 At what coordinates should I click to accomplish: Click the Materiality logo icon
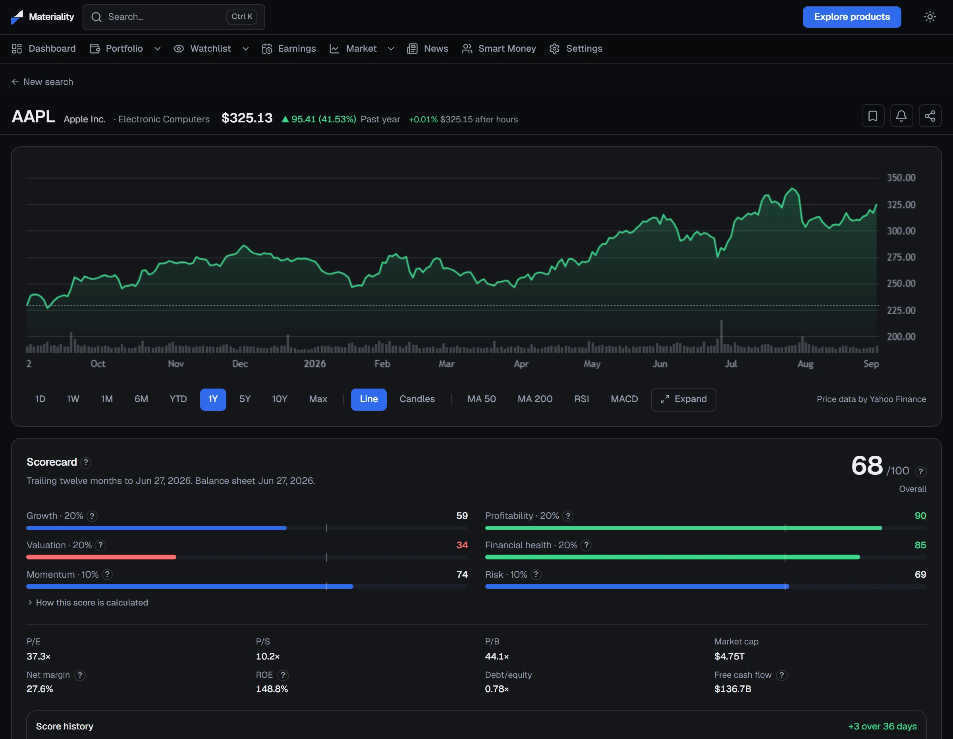[x=17, y=17]
